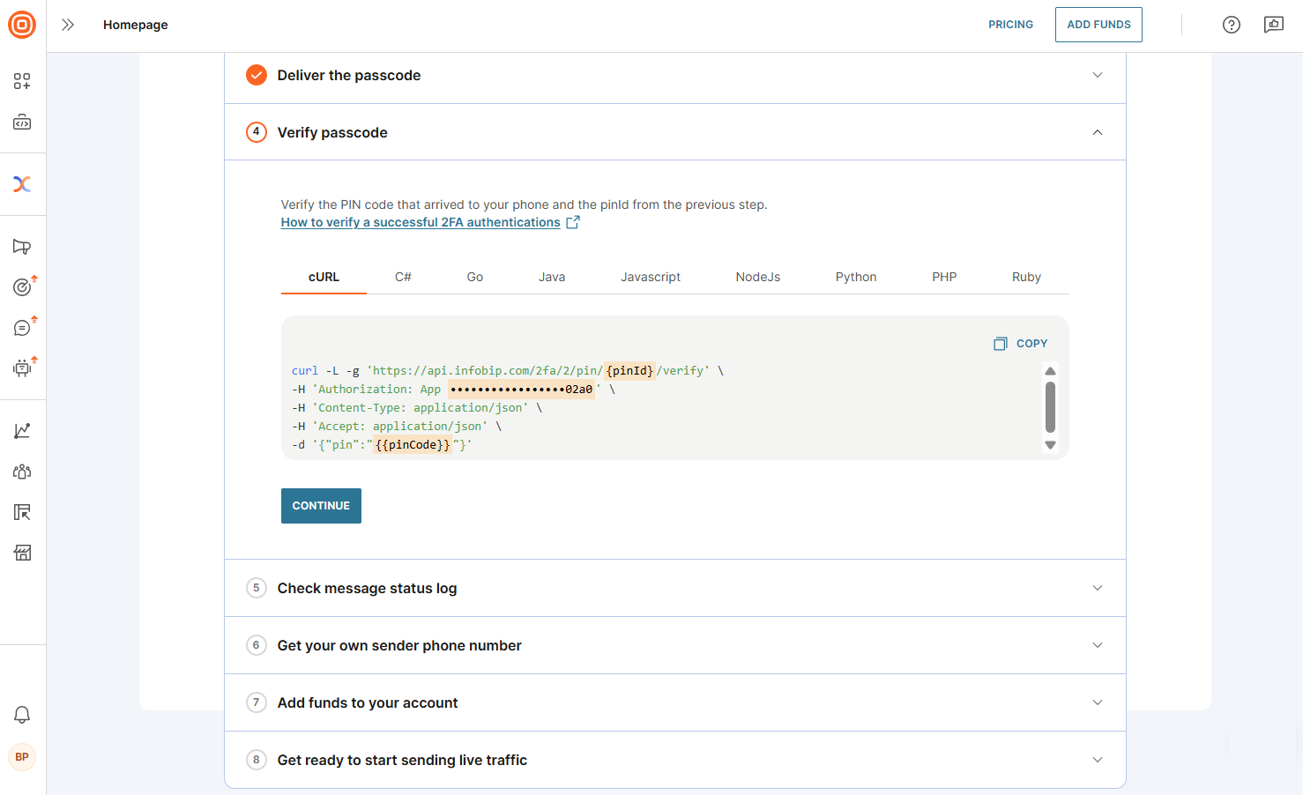Click the CONTINUE button
Screen dimensions: 1303x795
coord(321,506)
